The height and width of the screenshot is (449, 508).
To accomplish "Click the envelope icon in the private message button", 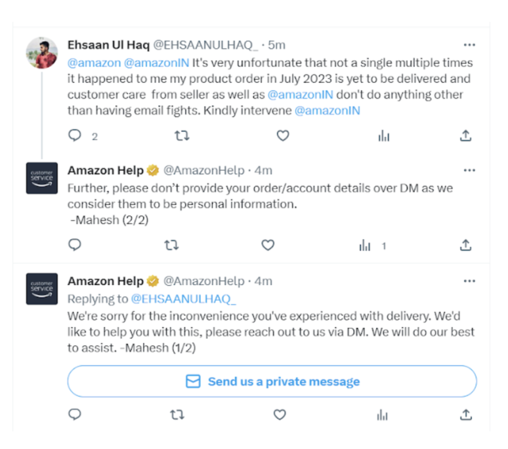I will click(193, 381).
